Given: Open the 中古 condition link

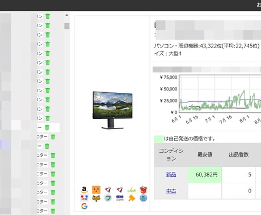Looking at the screenshot, I should [x=171, y=191].
